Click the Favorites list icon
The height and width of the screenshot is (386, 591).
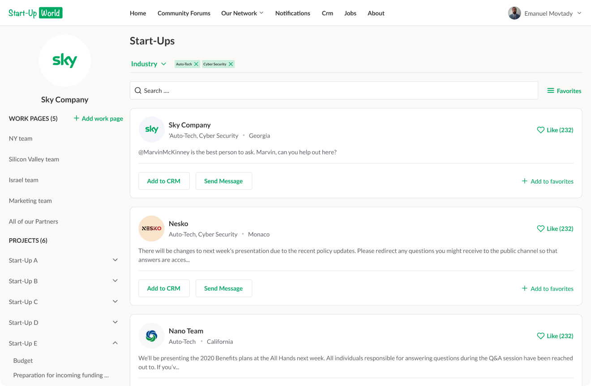point(551,90)
